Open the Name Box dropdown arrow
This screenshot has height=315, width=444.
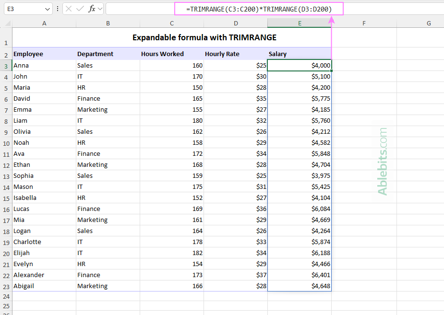coord(47,9)
